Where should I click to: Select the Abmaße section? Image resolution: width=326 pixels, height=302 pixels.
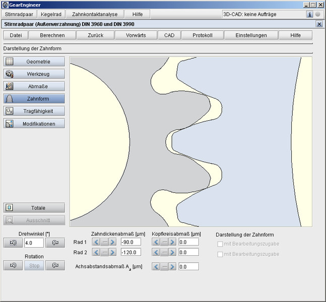[x=34, y=86]
